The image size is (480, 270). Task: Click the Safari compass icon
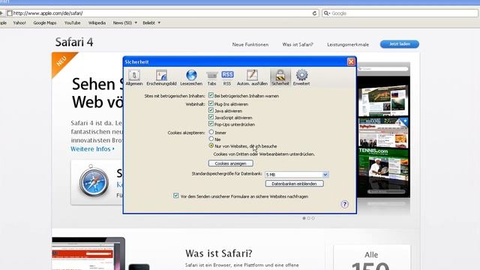pyautogui.click(x=94, y=181)
